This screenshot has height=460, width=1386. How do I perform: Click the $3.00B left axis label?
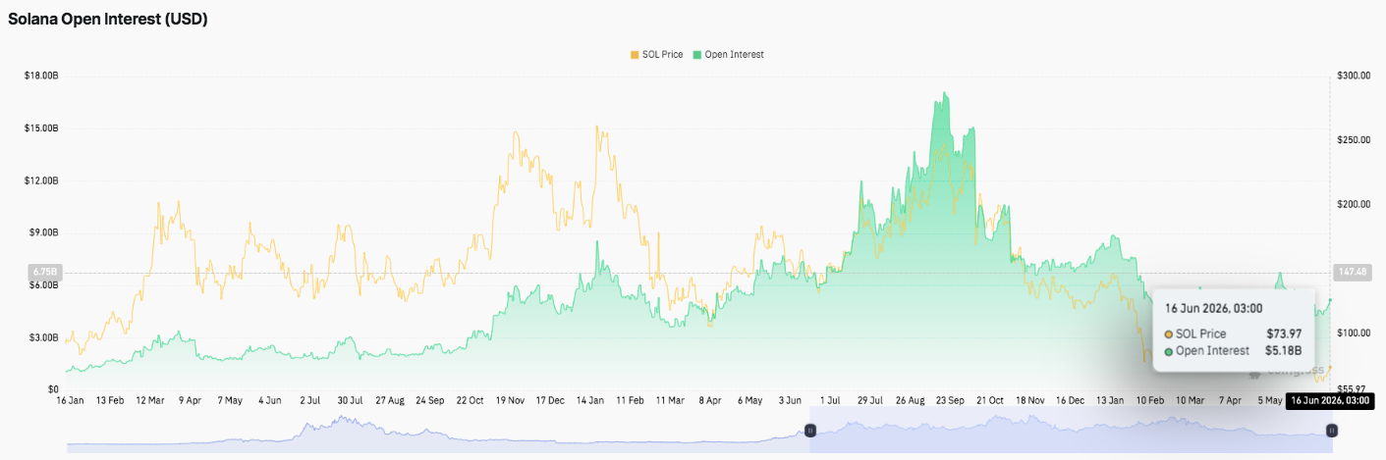45,337
